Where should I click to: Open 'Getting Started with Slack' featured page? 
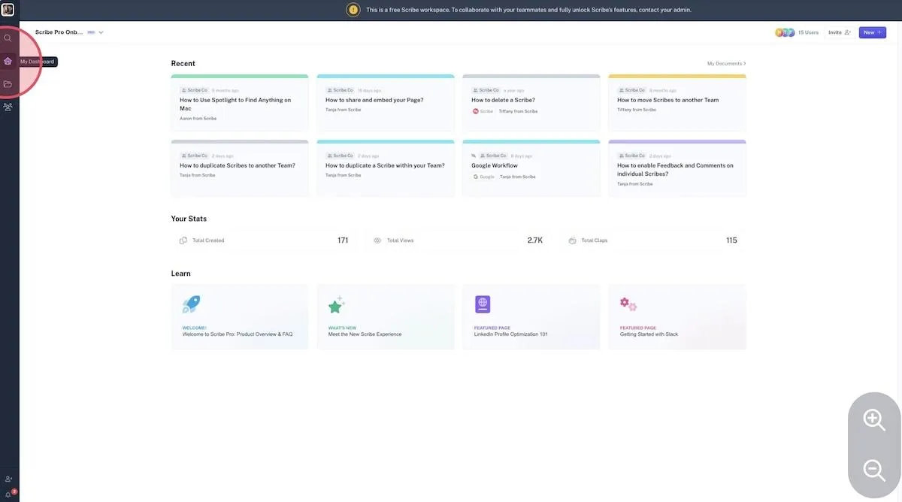(677, 316)
